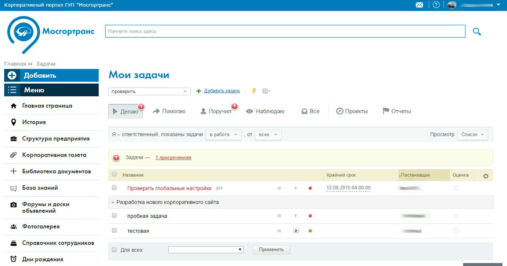Click the magnifying glass search icon

[x=477, y=32]
